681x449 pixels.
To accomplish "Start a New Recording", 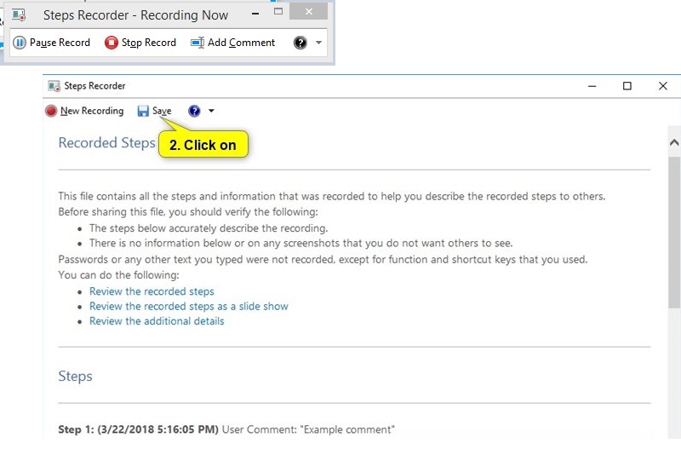I will (84, 111).
